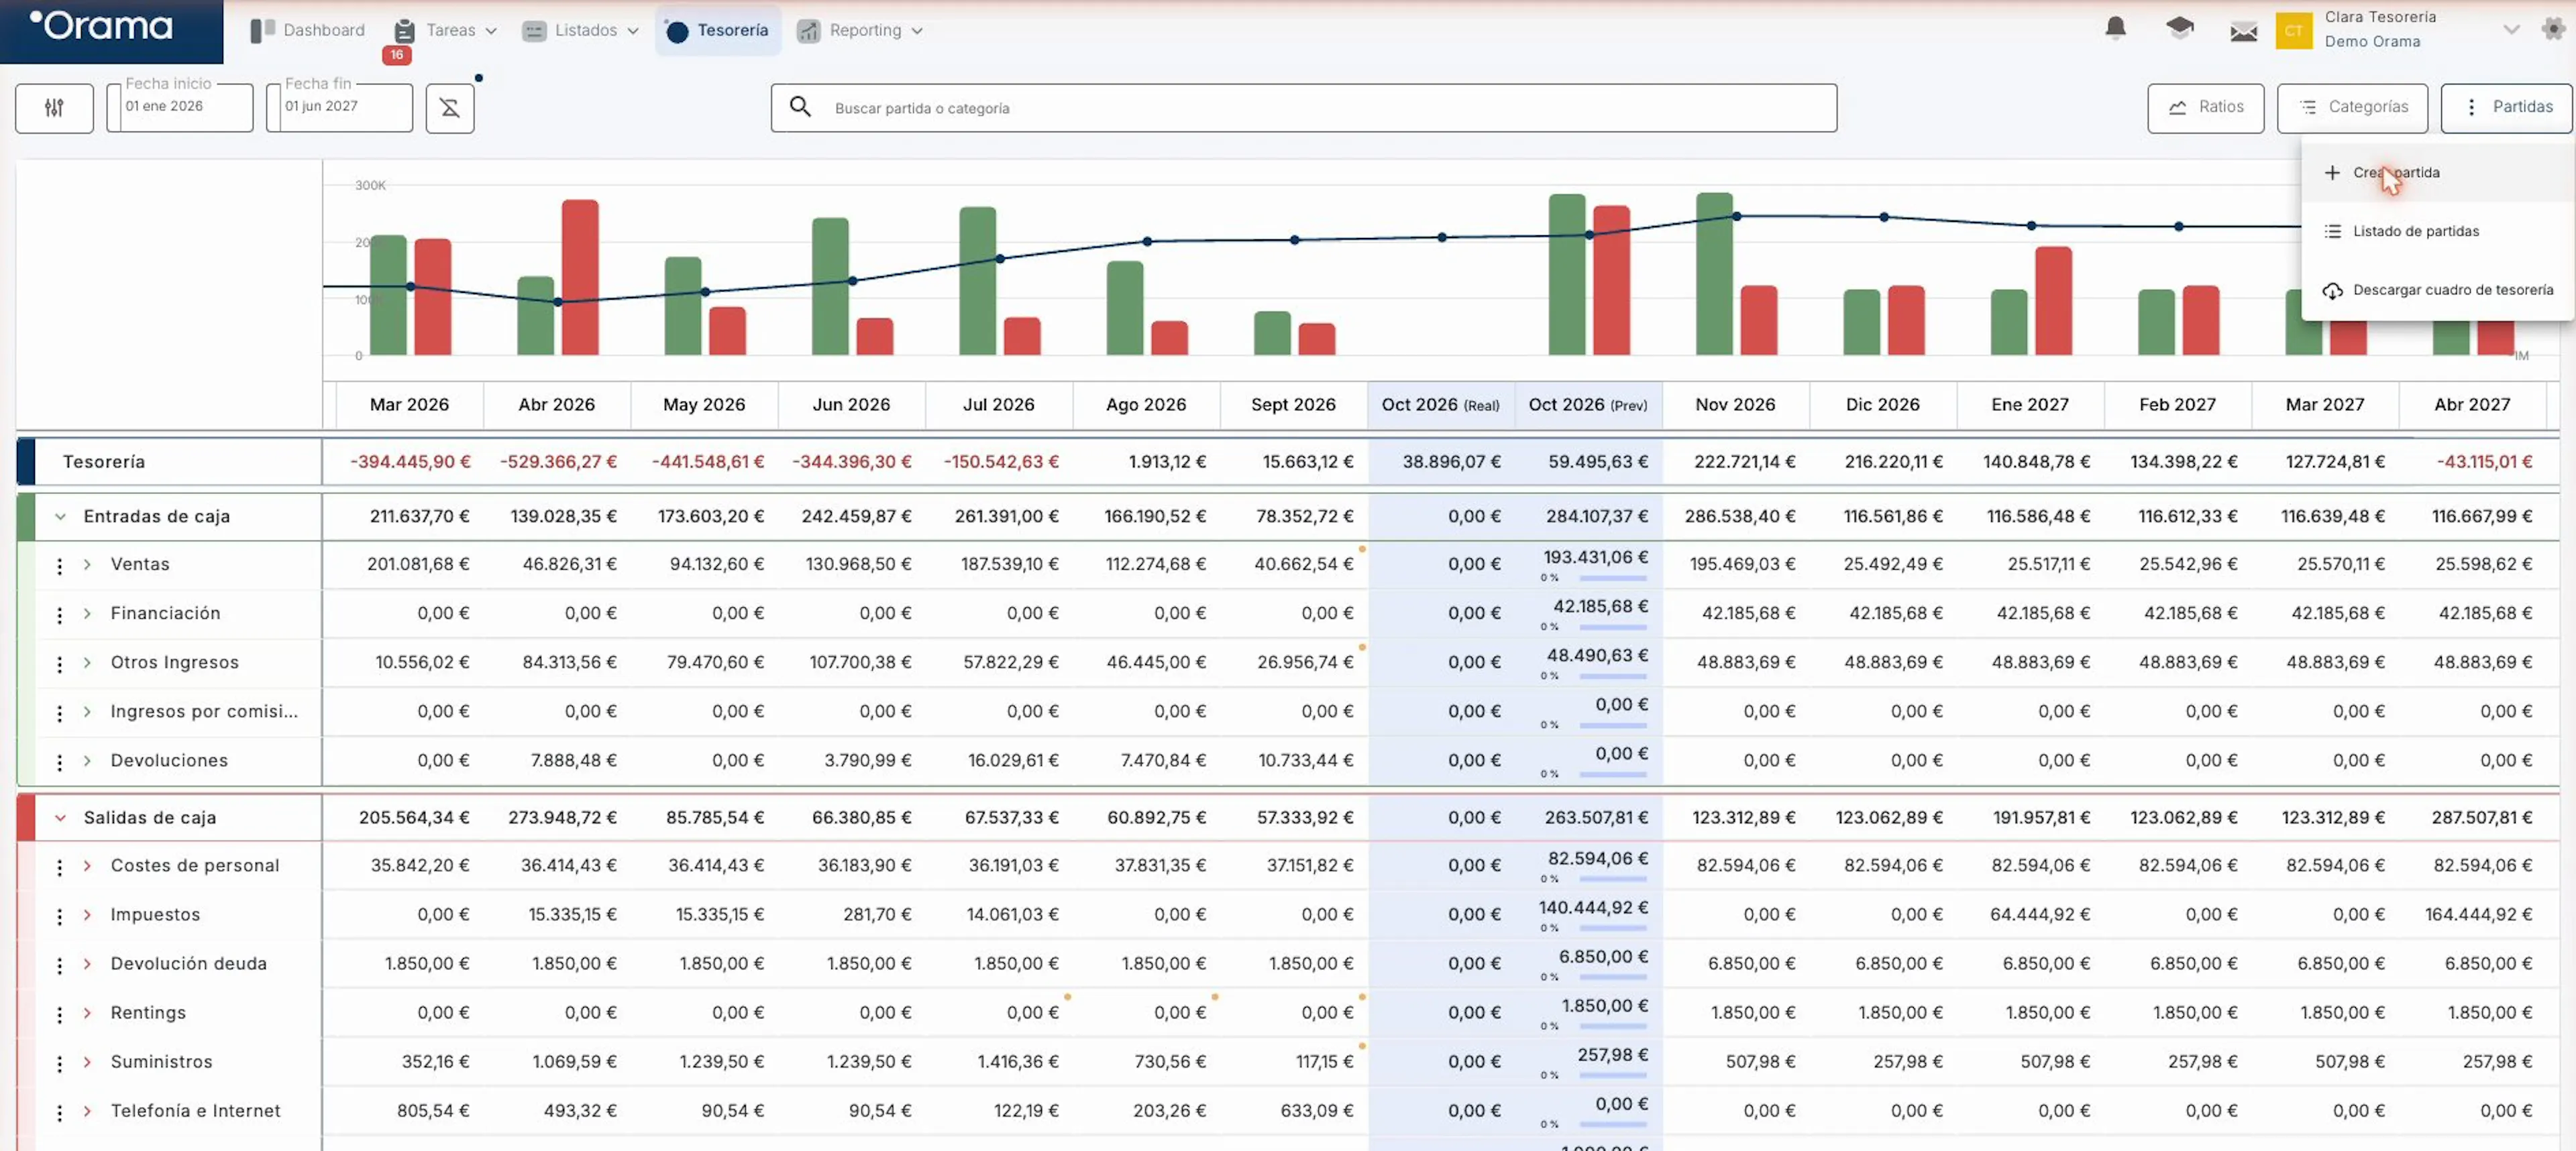The image size is (2576, 1151).
Task: Click the Tesorería row label
Action: [x=104, y=462]
